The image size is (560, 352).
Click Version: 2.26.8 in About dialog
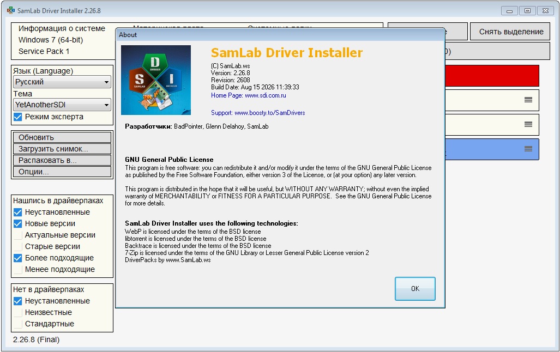[230, 73]
